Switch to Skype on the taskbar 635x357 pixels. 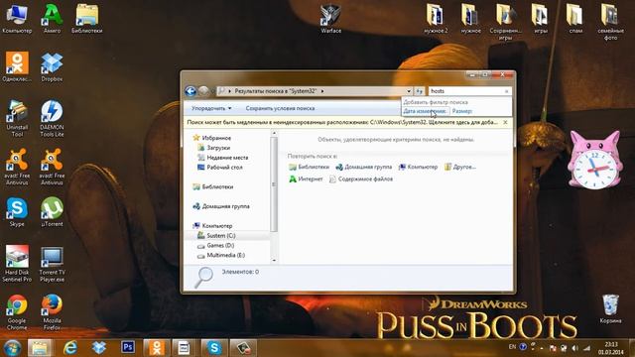tap(214, 348)
